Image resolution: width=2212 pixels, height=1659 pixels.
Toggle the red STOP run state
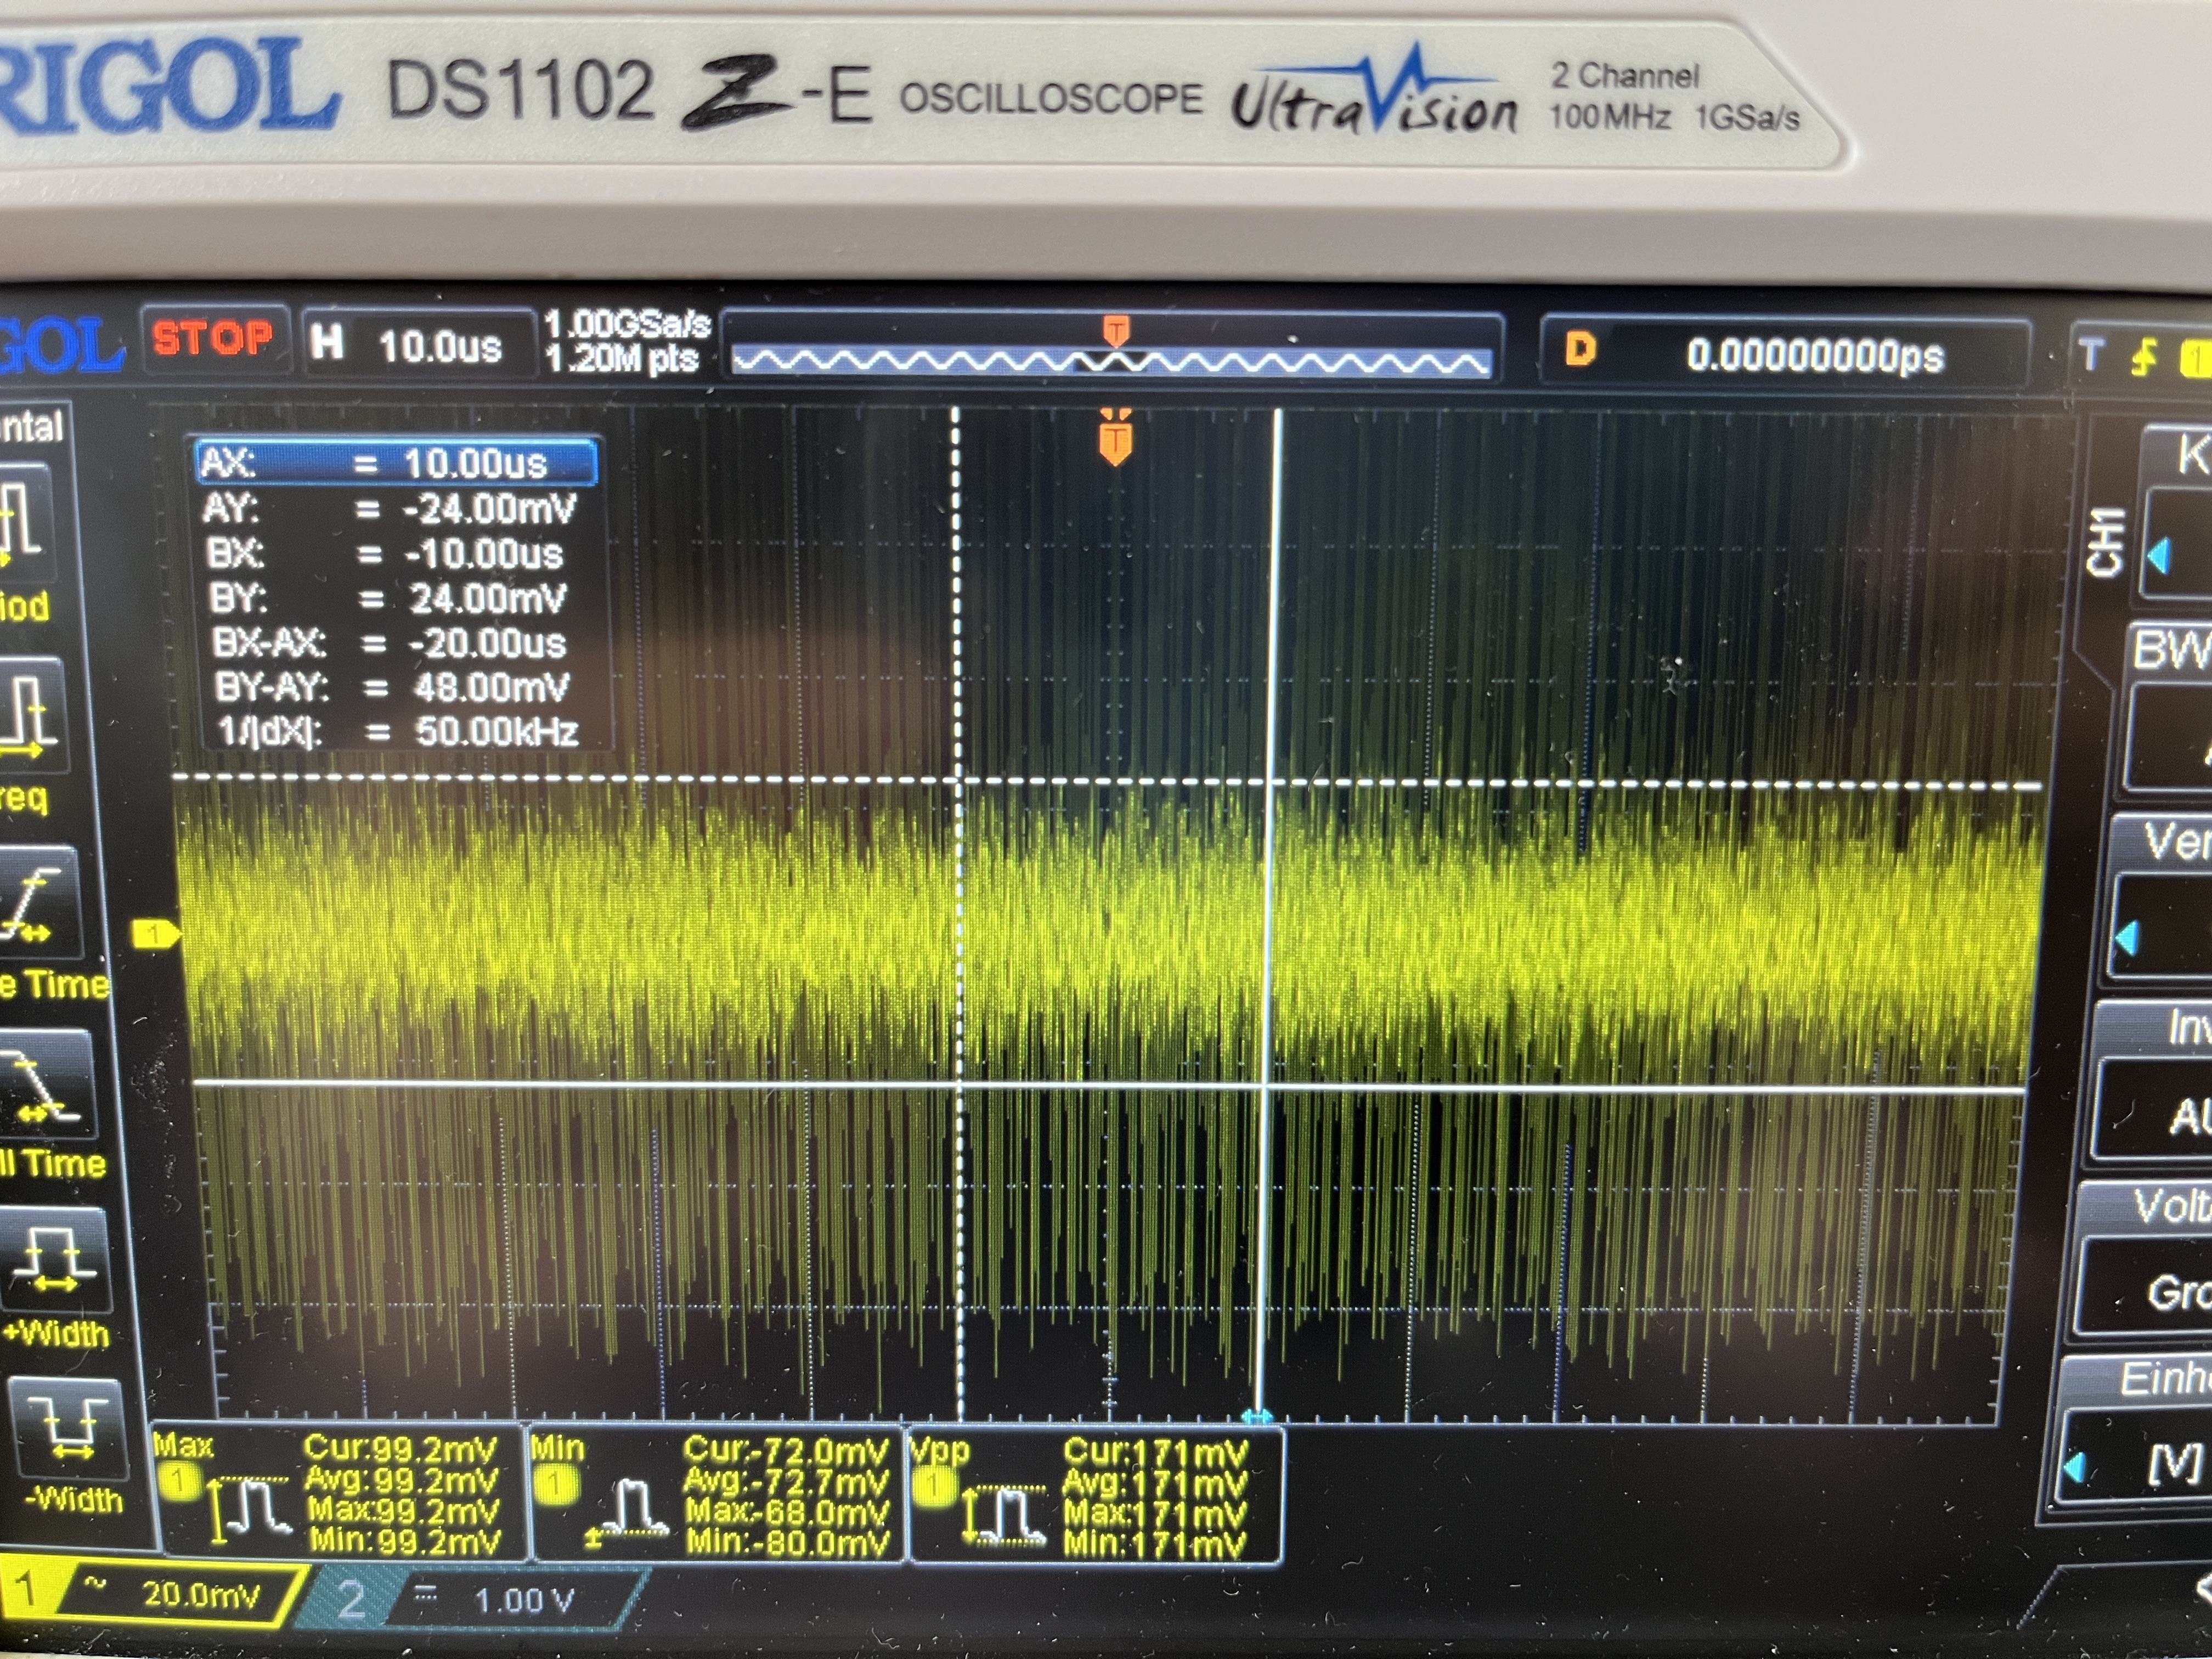tap(213, 339)
